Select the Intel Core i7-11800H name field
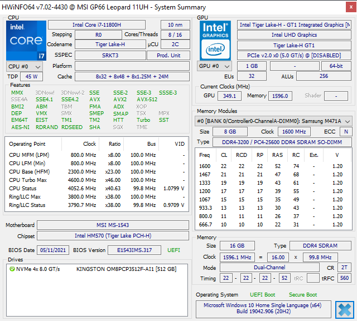Screen dimensions: 357x321 (97, 25)
